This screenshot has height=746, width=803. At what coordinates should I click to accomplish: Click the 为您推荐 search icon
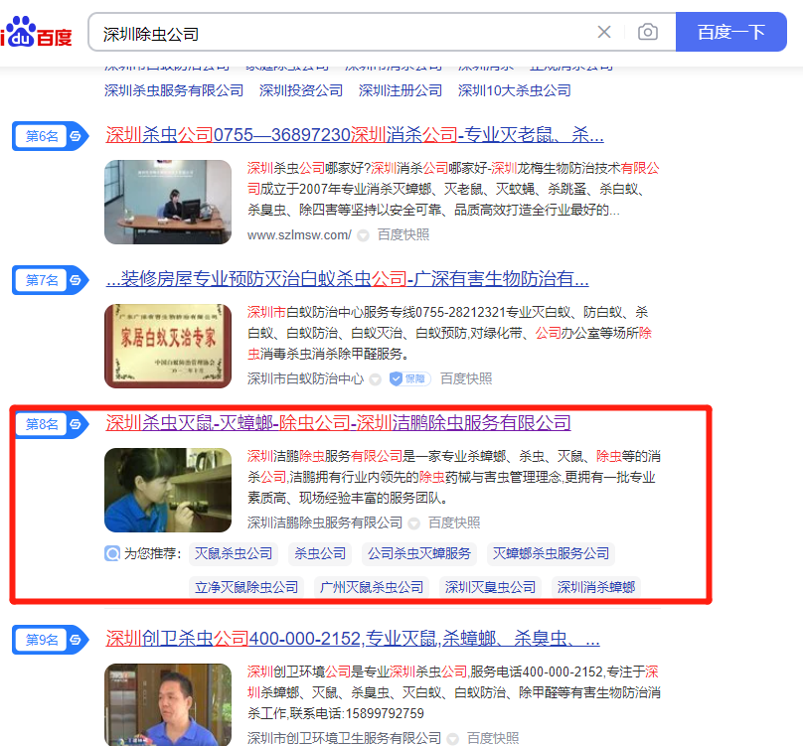click(112, 553)
